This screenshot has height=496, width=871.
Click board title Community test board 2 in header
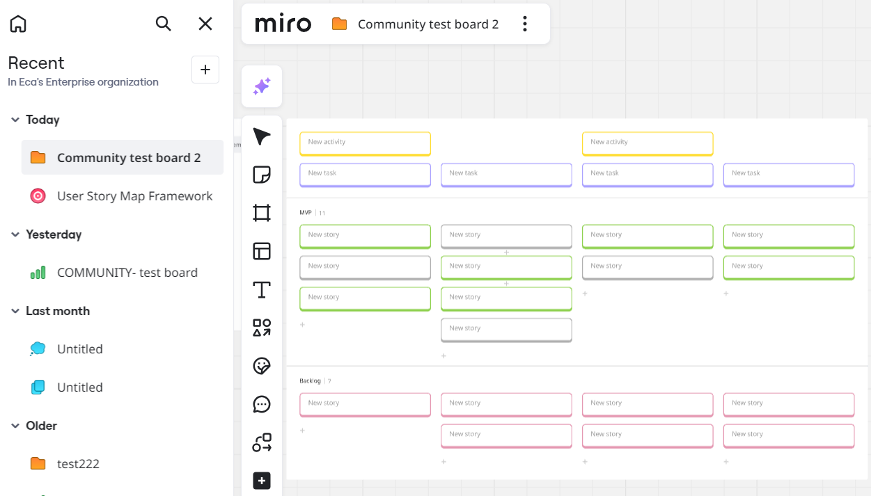(428, 24)
